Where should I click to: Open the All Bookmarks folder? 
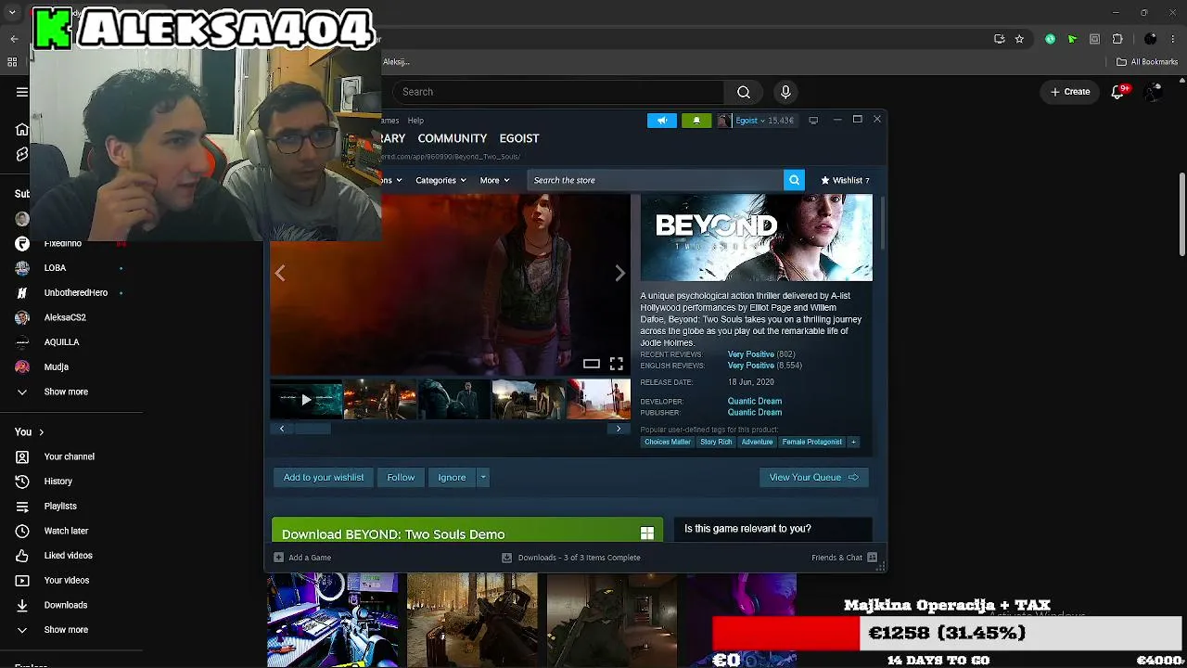click(1147, 62)
